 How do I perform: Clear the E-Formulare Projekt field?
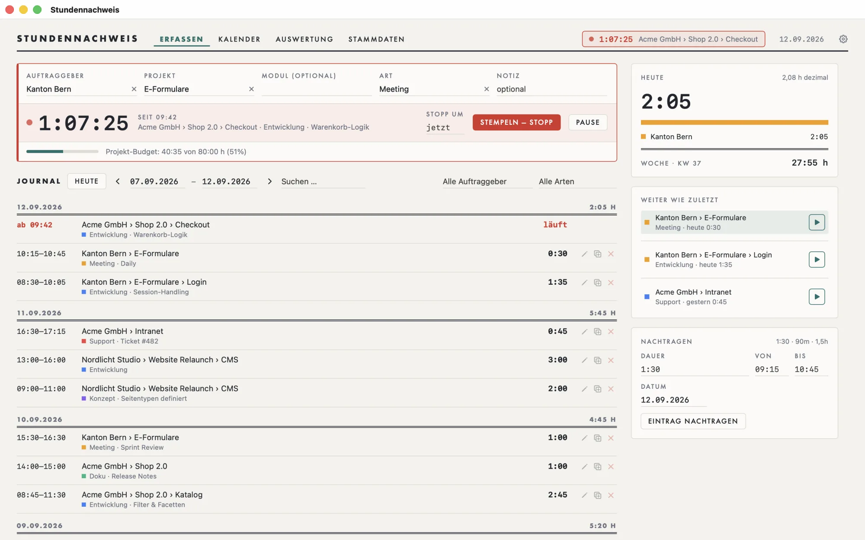pos(251,89)
